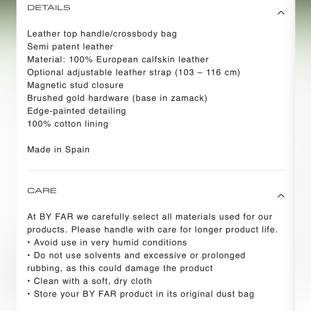
Task: Click the '100% cotton lining' line
Action: [68, 124]
